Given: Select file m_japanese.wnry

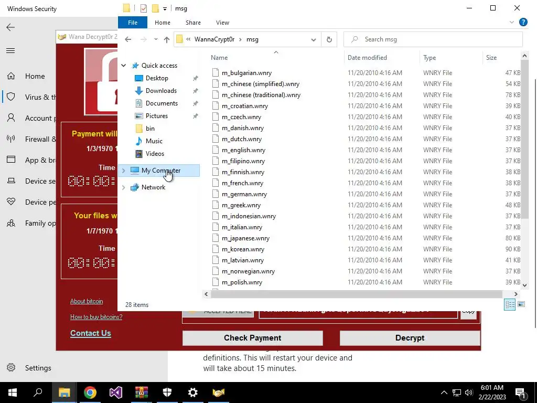Looking at the screenshot, I should click(245, 238).
